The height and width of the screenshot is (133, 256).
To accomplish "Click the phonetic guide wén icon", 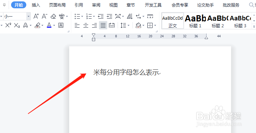I will click(x=62, y=16).
